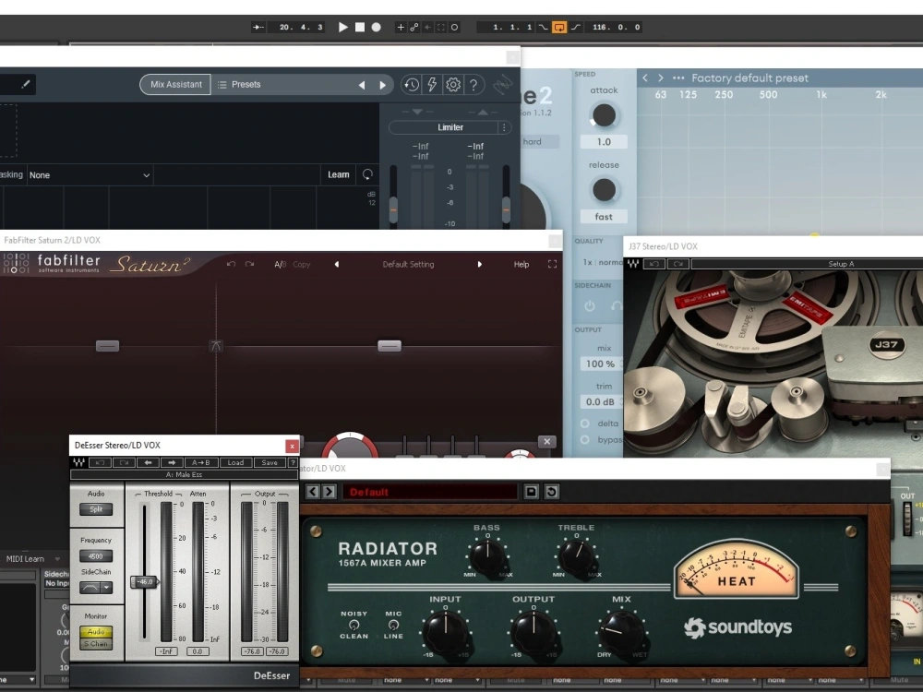Image resolution: width=923 pixels, height=692 pixels.
Task: Click the transport Stop button
Action: coord(360,27)
